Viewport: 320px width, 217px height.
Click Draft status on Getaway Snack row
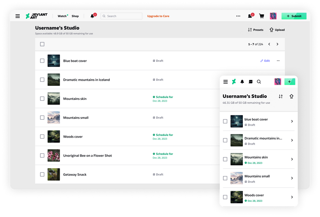point(158,175)
